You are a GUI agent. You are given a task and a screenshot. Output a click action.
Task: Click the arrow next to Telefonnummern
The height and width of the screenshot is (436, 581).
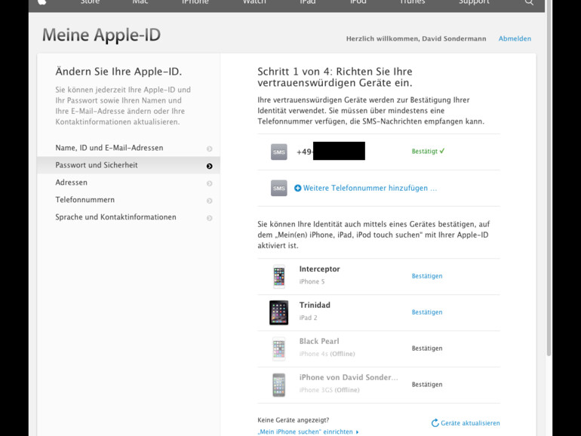(209, 201)
